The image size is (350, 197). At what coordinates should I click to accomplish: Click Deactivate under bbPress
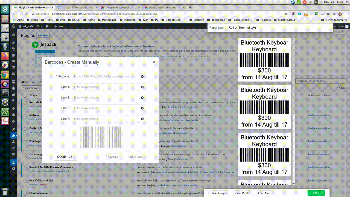click(35, 119)
